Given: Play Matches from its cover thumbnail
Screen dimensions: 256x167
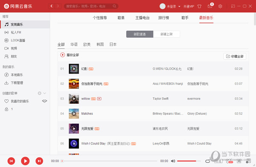Looking at the screenshot, I should coord(74,113).
